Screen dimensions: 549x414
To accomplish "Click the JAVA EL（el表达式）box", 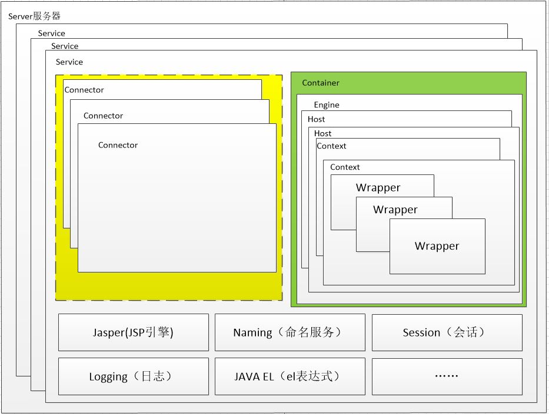I will (290, 376).
